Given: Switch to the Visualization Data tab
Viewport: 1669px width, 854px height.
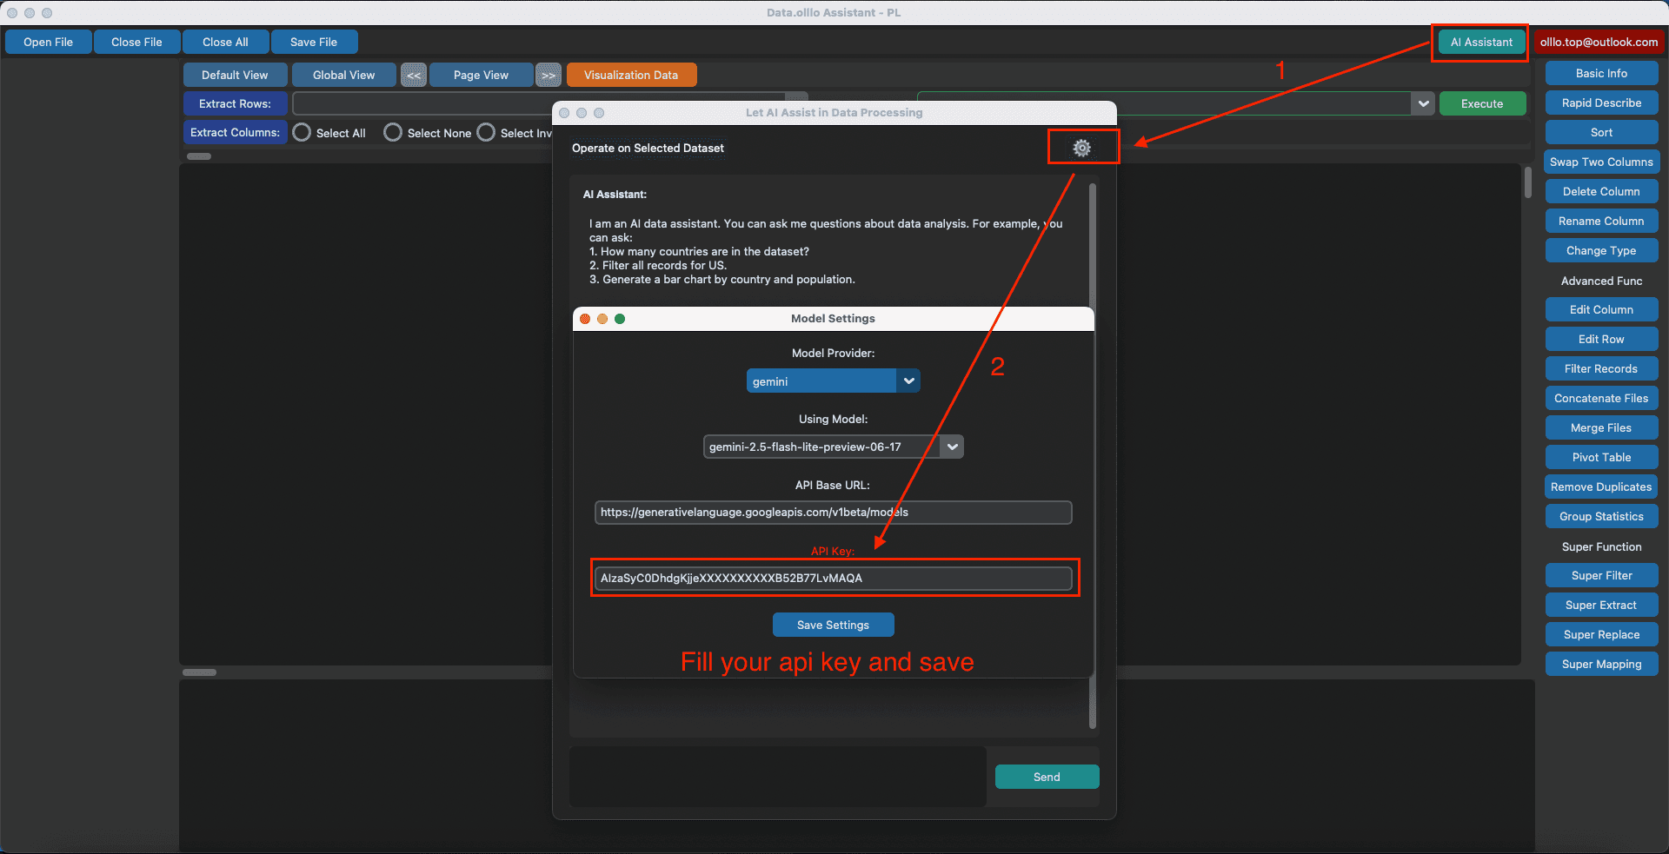Looking at the screenshot, I should [631, 75].
